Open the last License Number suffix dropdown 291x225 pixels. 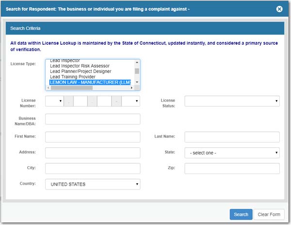(131, 101)
